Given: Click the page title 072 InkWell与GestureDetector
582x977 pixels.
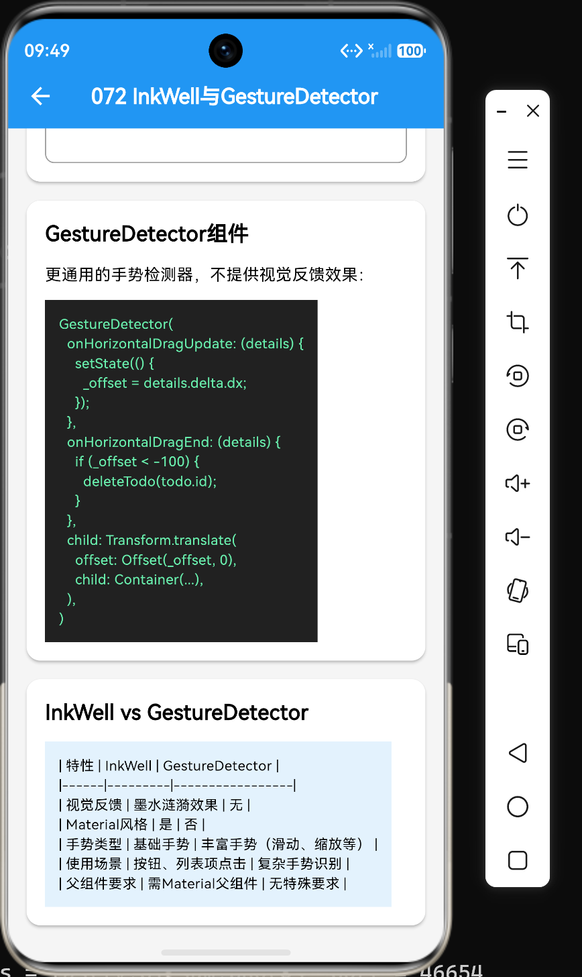Looking at the screenshot, I should click(235, 97).
